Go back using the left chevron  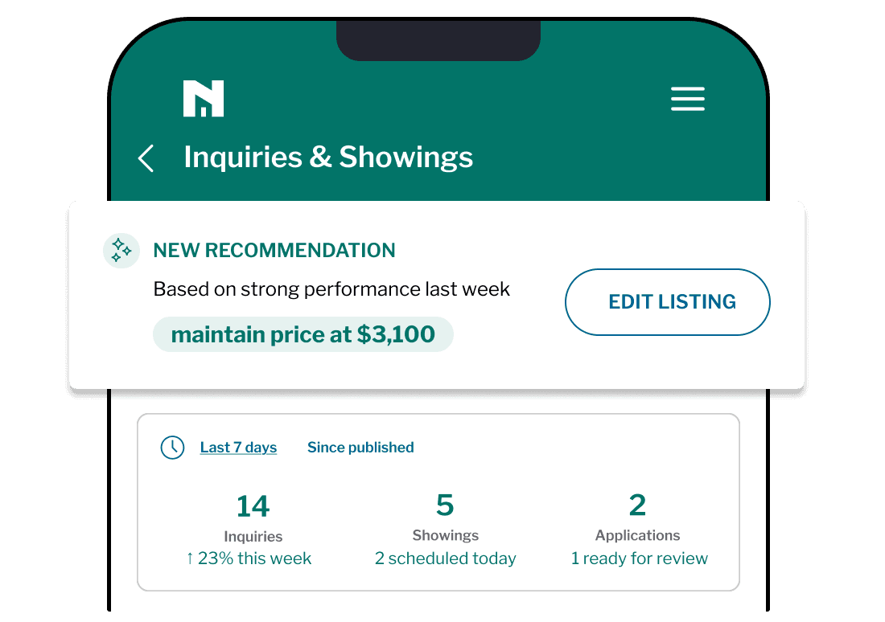[x=146, y=158]
